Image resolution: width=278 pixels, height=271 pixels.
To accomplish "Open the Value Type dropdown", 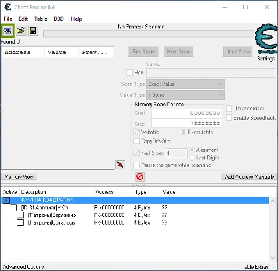I will (186, 95).
